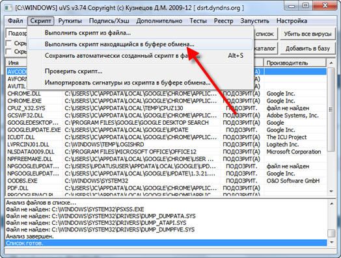341x258 pixels.
Task: Open the Руткиты menu
Action: (70, 21)
